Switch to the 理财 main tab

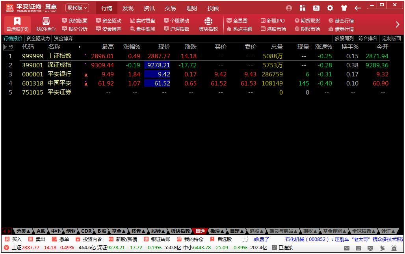click(x=191, y=8)
